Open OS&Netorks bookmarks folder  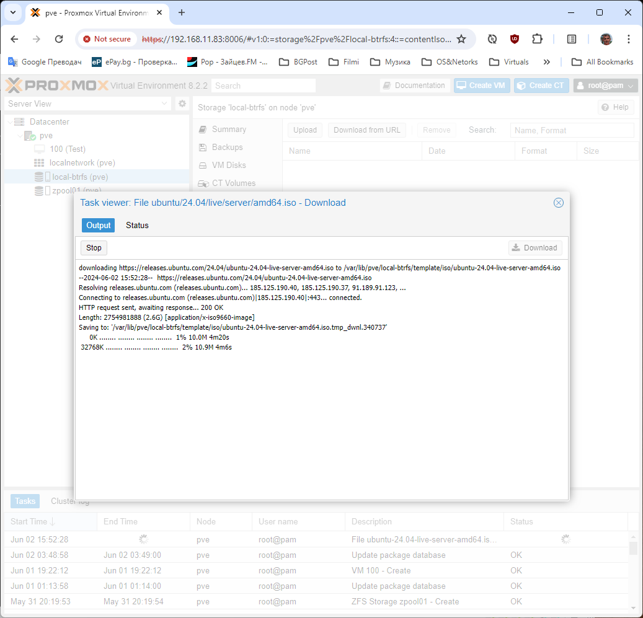pyautogui.click(x=450, y=62)
